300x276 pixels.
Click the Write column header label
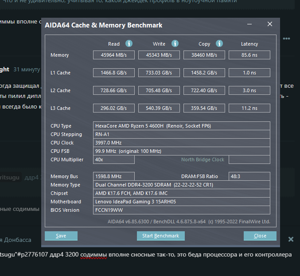(159, 44)
